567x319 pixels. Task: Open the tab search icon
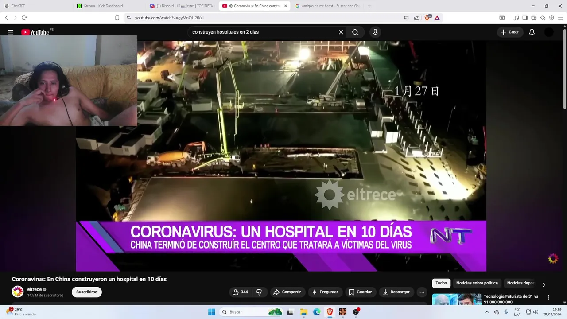502,18
